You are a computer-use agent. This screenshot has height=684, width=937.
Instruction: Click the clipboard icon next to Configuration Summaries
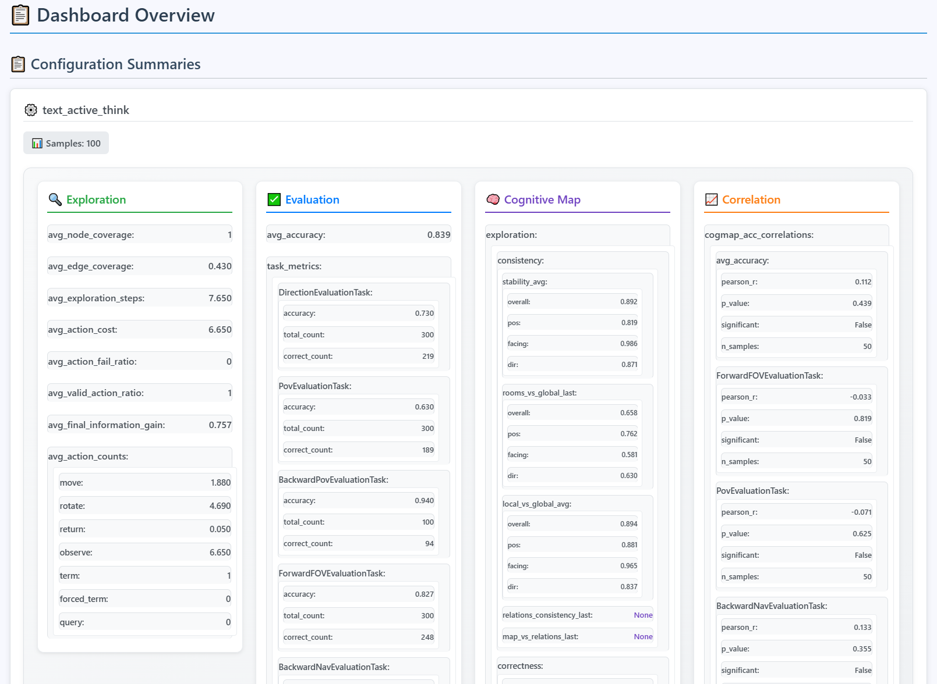[x=18, y=64]
